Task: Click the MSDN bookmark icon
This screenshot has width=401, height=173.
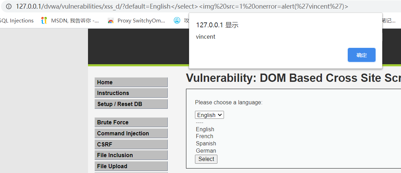Action: coord(44,21)
